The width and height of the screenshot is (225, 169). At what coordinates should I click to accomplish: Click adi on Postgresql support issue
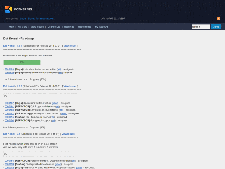pos(53,120)
